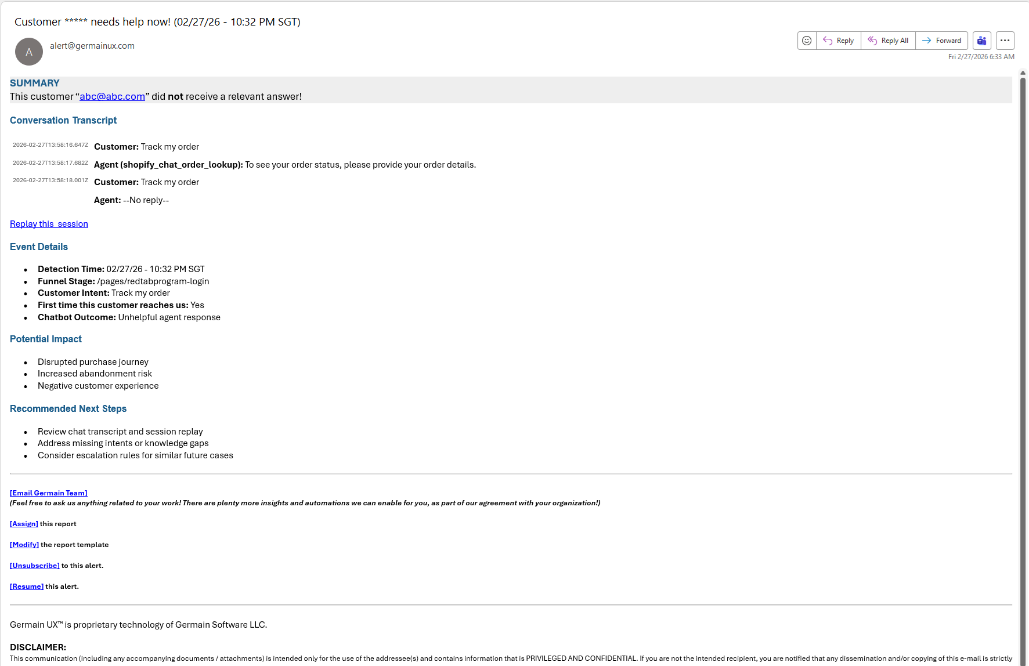Forward this alert email
The image size is (1029, 666).
pos(941,41)
